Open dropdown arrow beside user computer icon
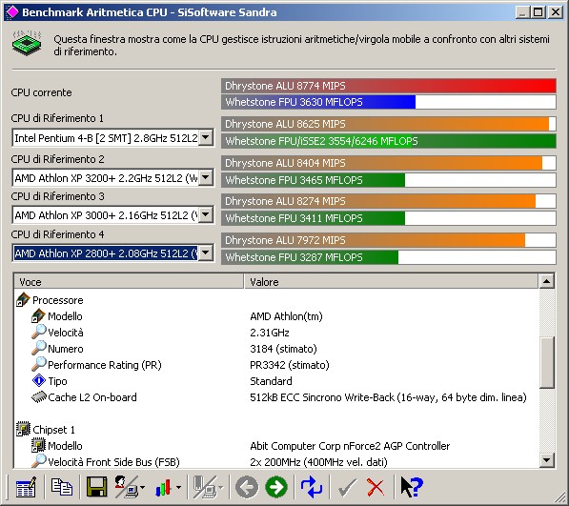This screenshot has height=506, width=569. [142, 488]
